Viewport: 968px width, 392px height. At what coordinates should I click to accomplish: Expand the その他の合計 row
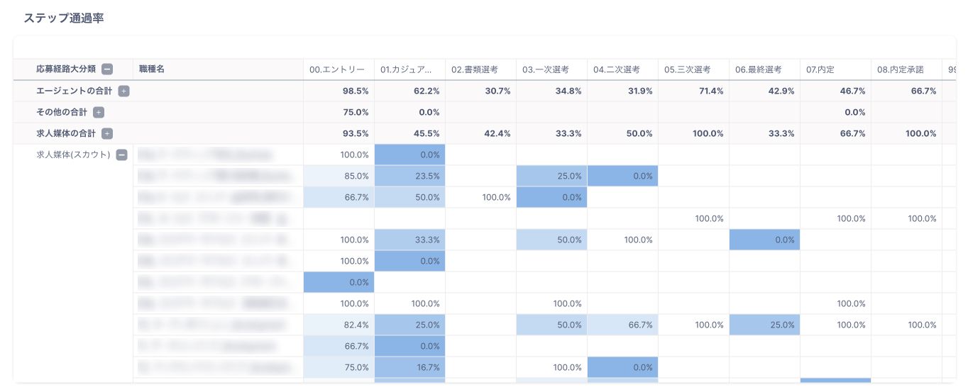[x=99, y=112]
